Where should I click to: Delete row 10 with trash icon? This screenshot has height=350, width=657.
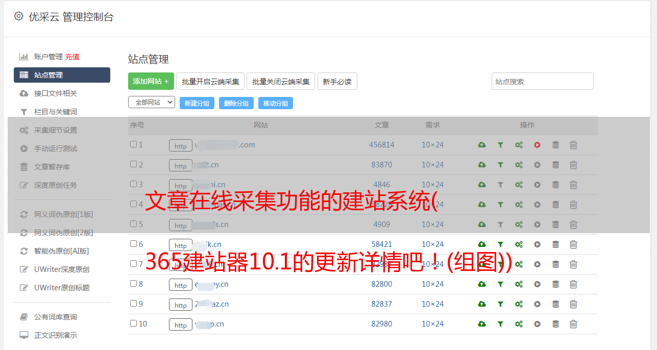(573, 324)
